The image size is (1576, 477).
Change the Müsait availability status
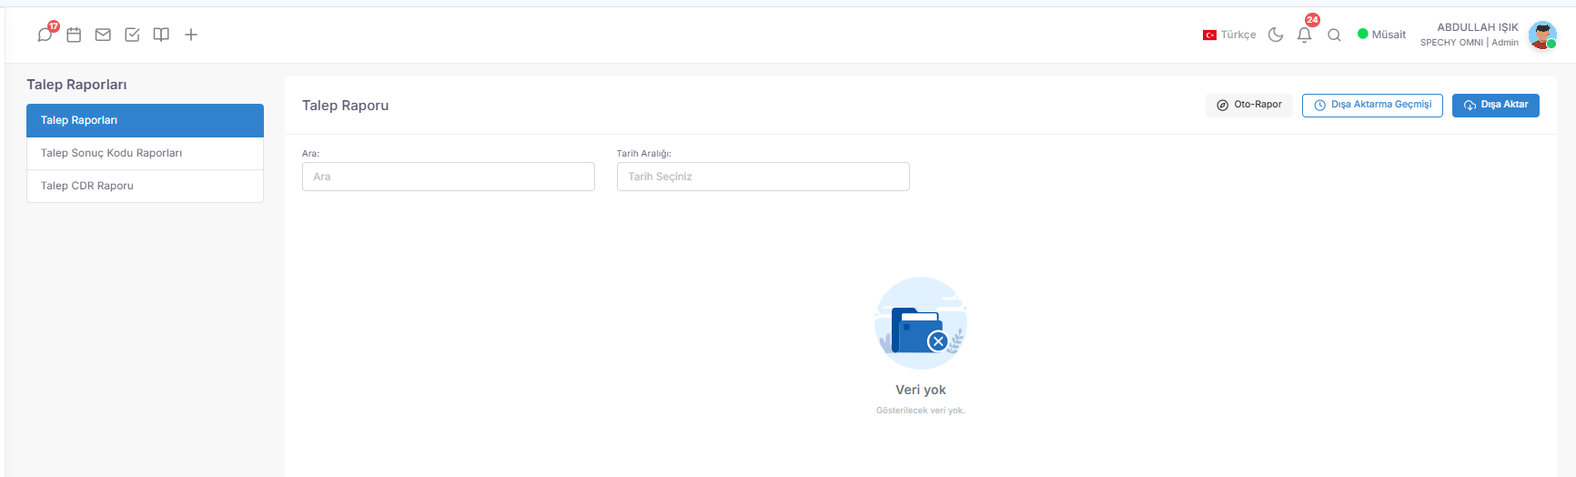(1381, 35)
